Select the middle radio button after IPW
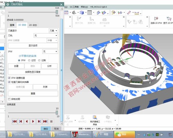The image size is (173, 138). pos(29,60)
